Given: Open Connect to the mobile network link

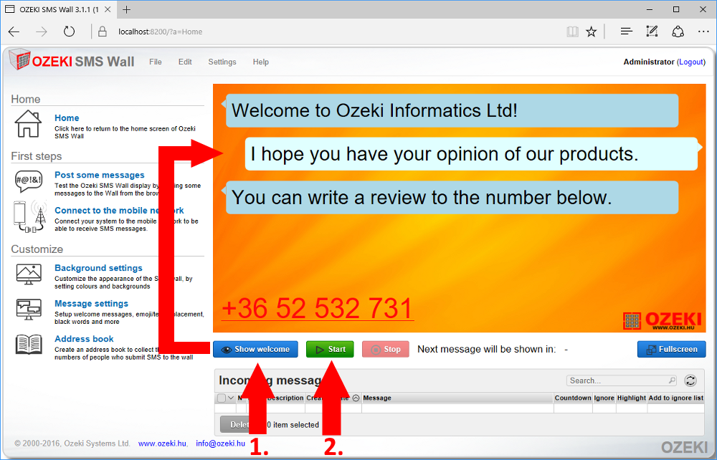Looking at the screenshot, I should (x=119, y=211).
